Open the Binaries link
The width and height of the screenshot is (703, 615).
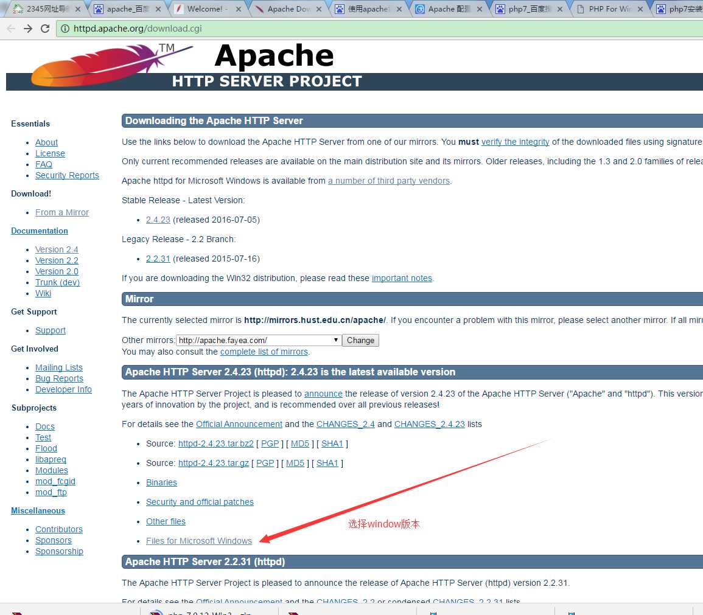coord(161,482)
